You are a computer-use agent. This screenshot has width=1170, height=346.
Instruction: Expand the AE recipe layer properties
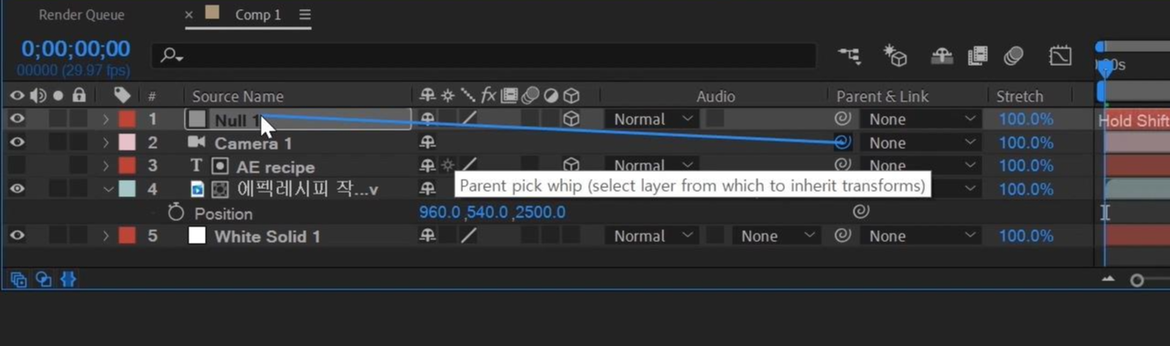point(106,166)
